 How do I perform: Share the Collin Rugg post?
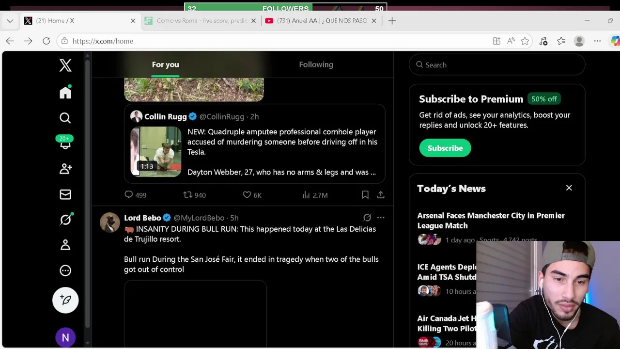click(x=381, y=195)
